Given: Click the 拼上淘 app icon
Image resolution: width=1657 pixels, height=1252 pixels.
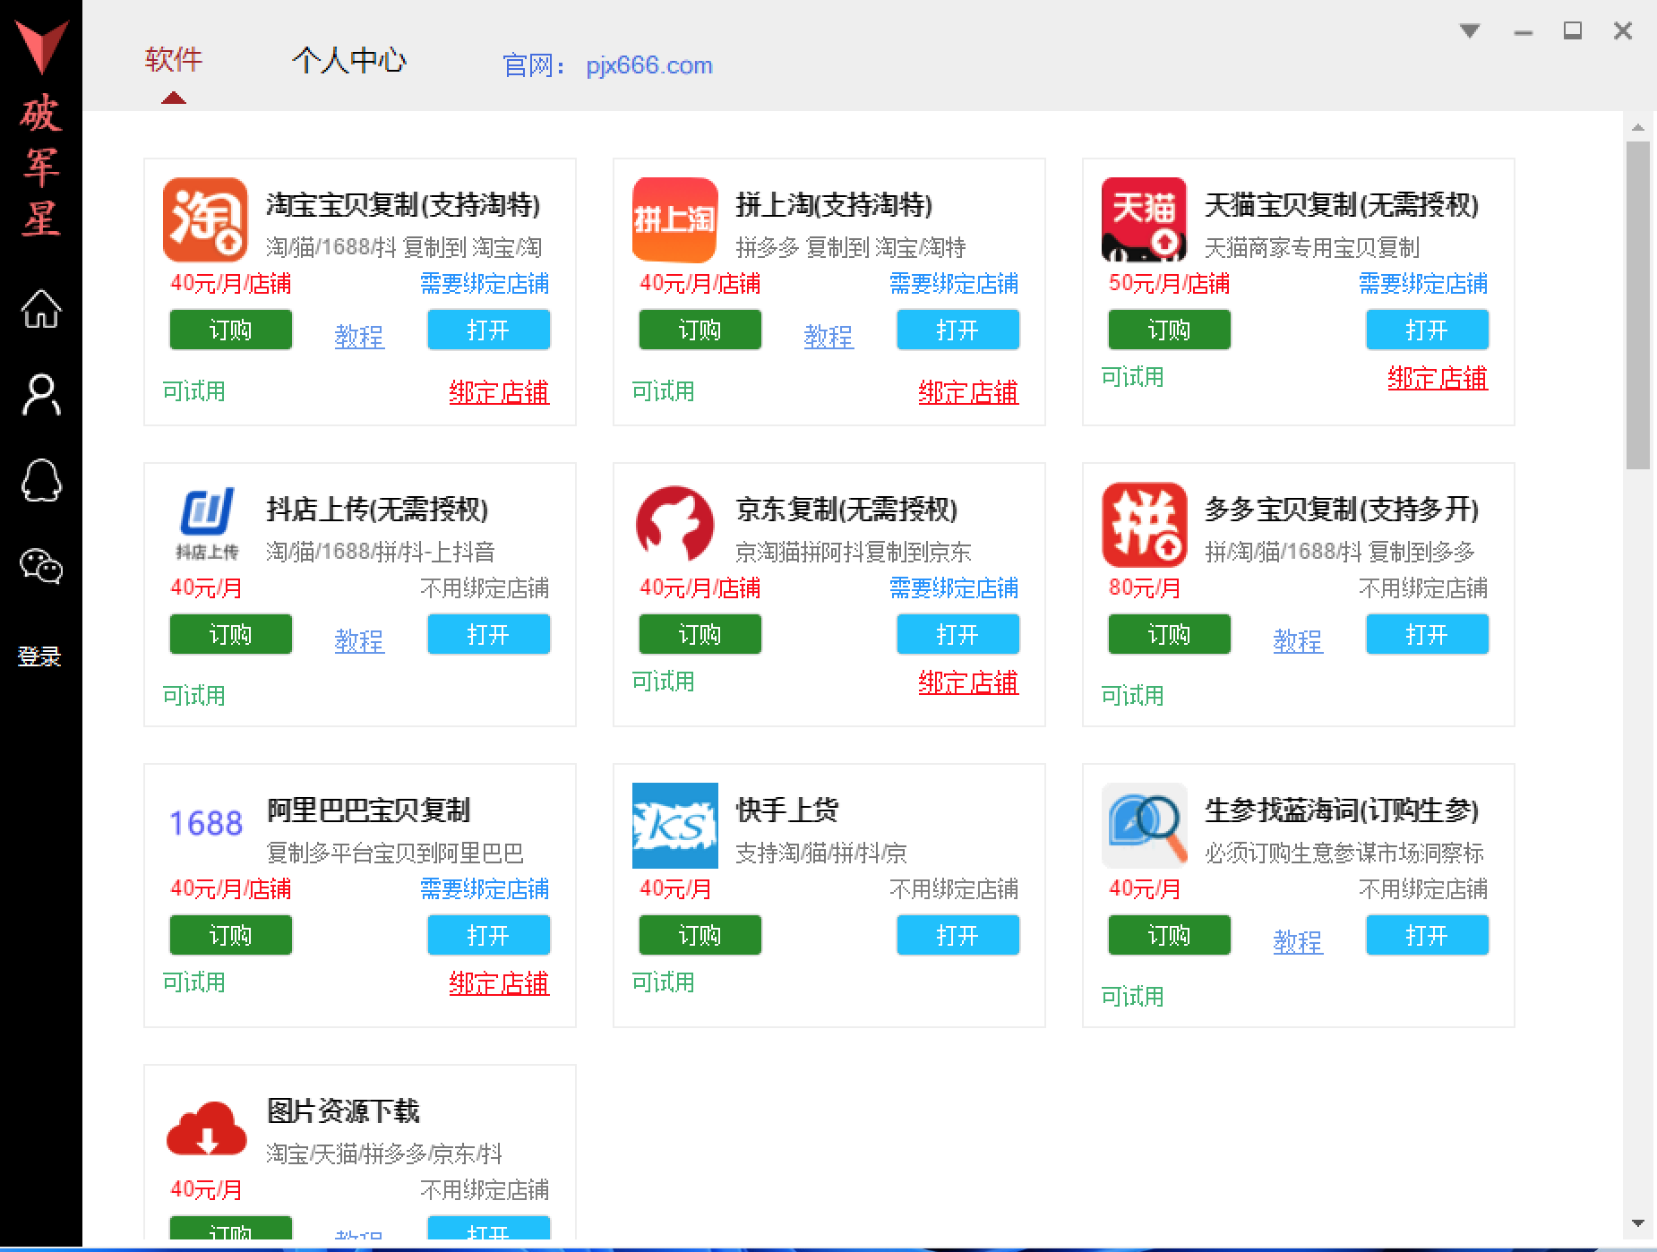Looking at the screenshot, I should coord(674,219).
